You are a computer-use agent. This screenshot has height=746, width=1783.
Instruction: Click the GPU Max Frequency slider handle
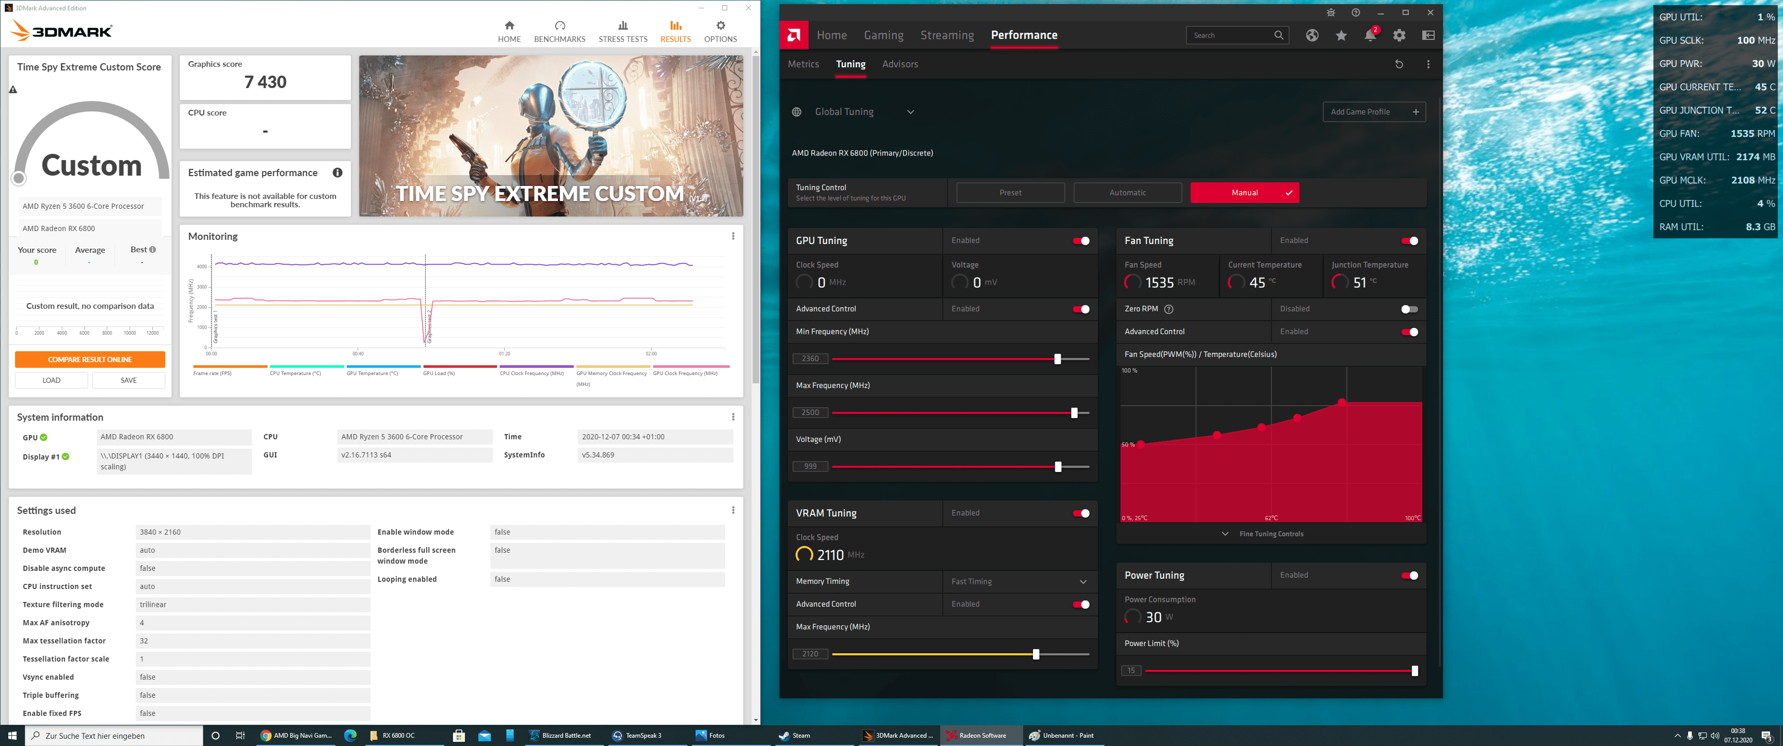[x=1074, y=413]
